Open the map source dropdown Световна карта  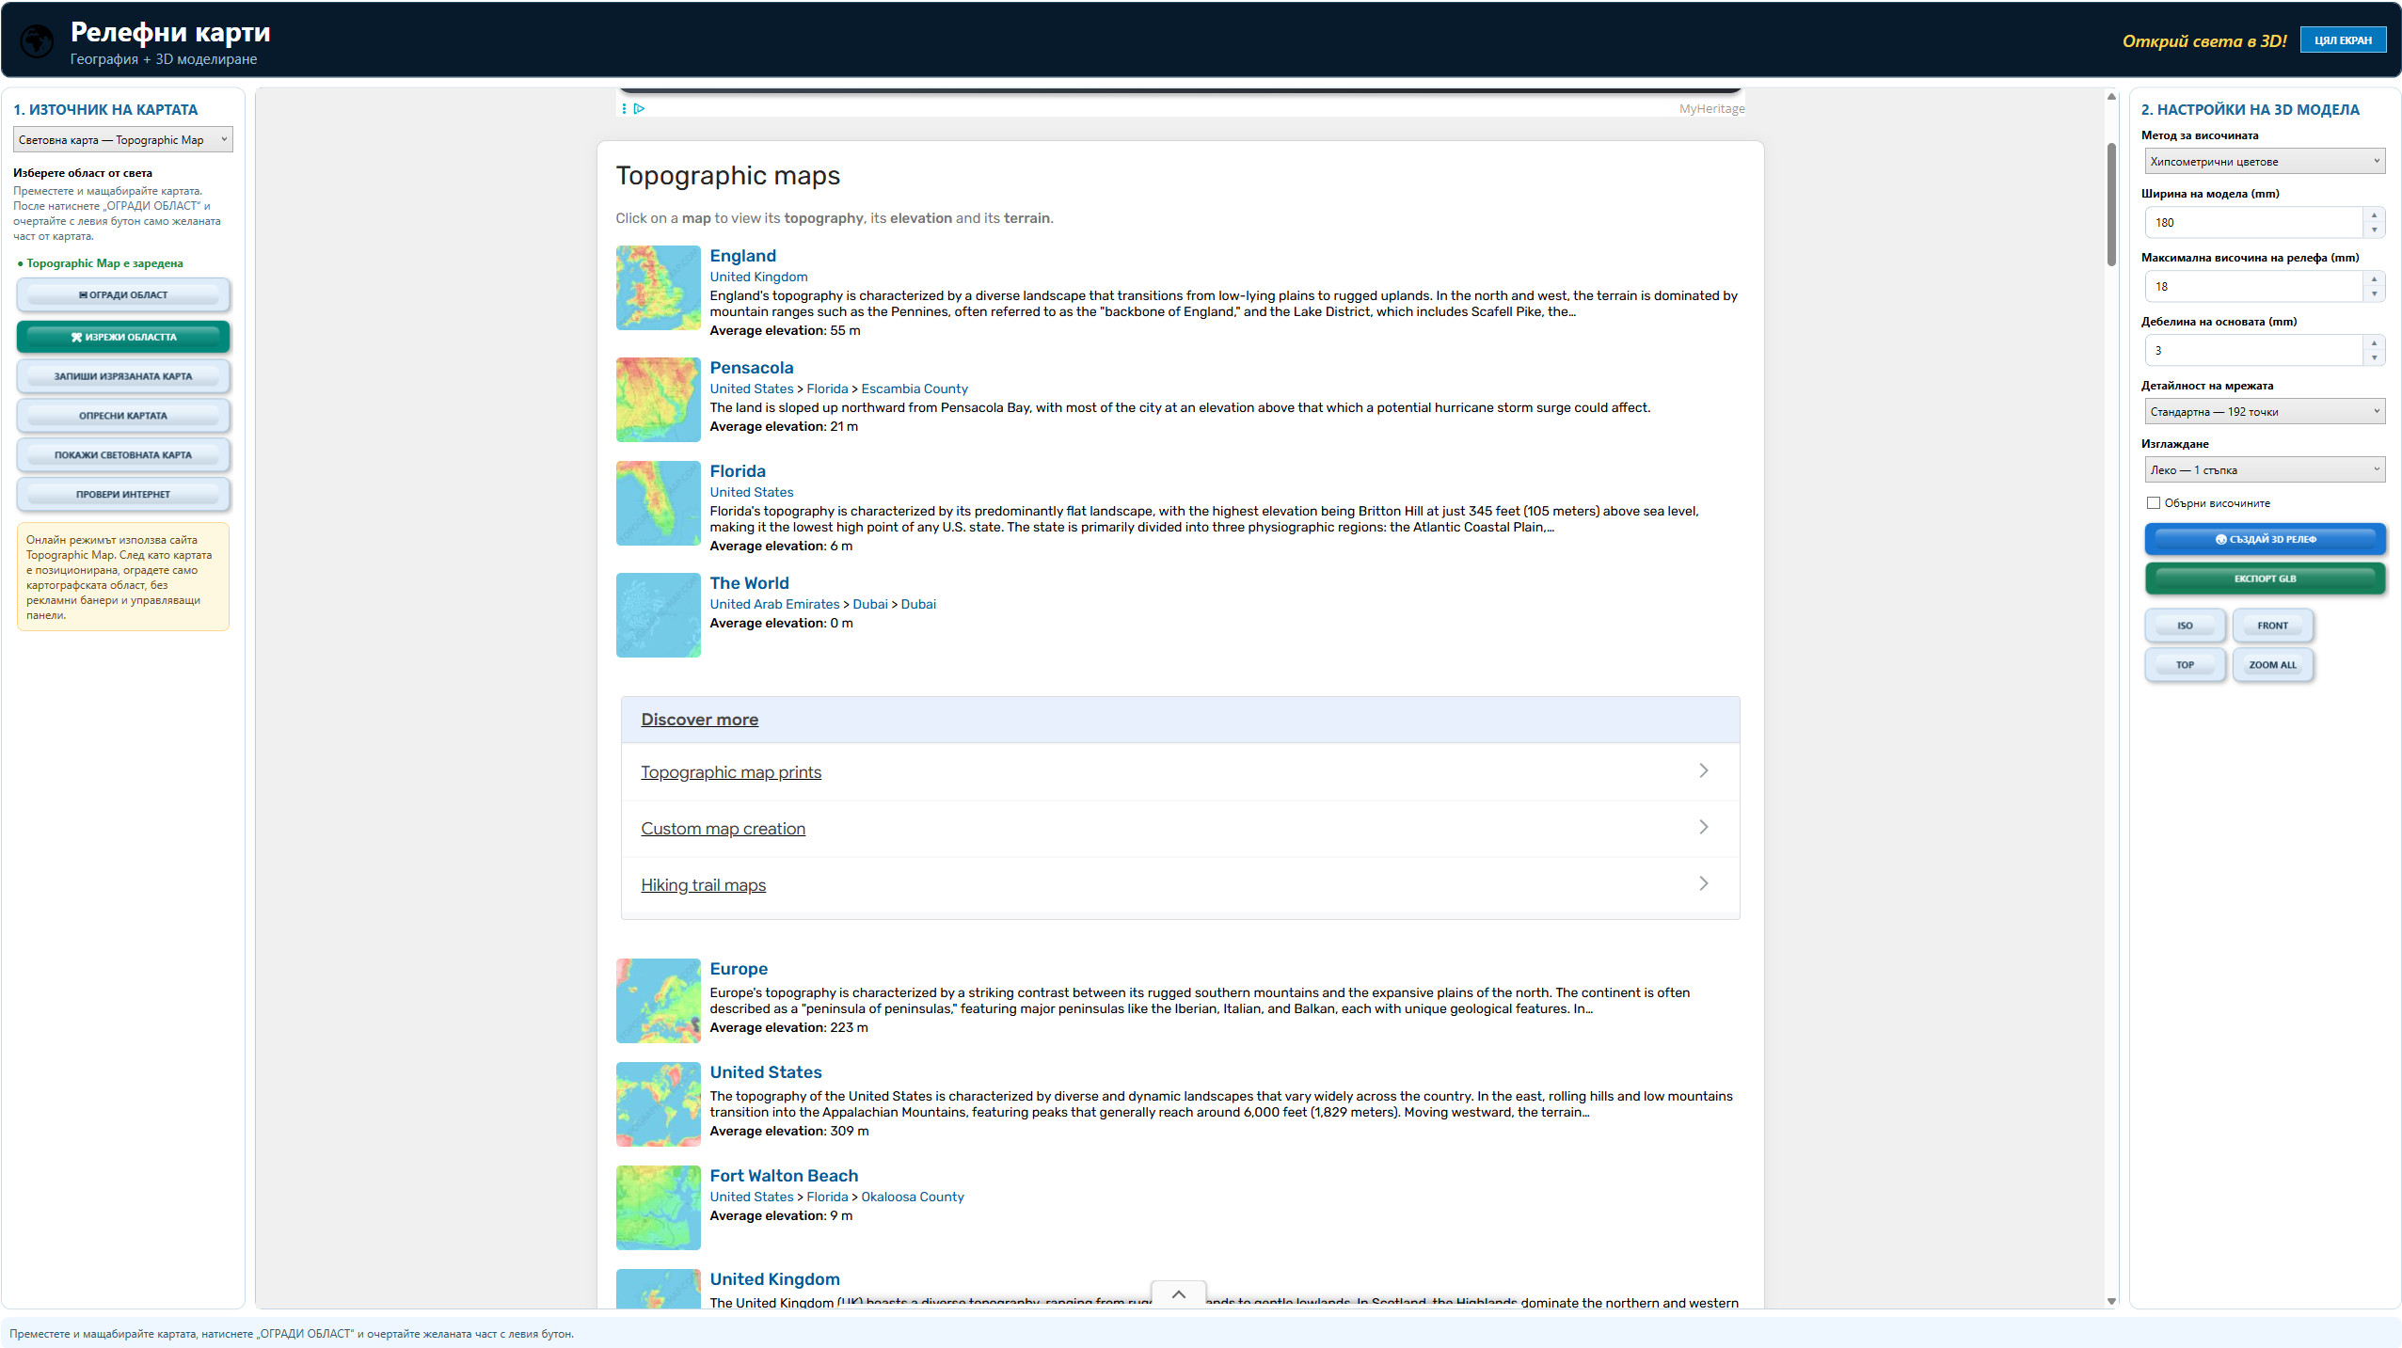pos(123,140)
